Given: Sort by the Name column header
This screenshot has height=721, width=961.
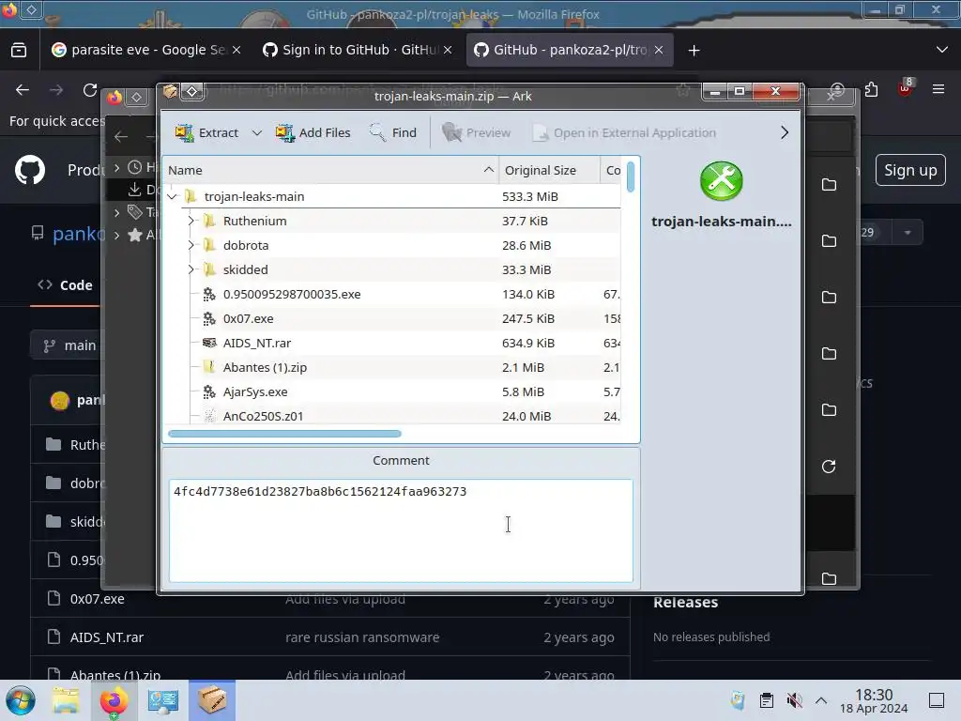Looking at the screenshot, I should pyautogui.click(x=331, y=170).
